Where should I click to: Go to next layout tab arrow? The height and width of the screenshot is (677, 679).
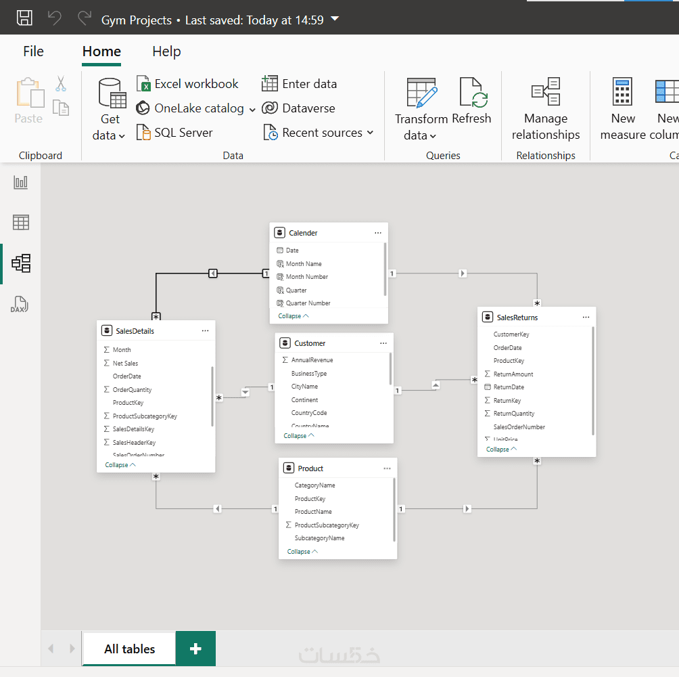pos(72,649)
